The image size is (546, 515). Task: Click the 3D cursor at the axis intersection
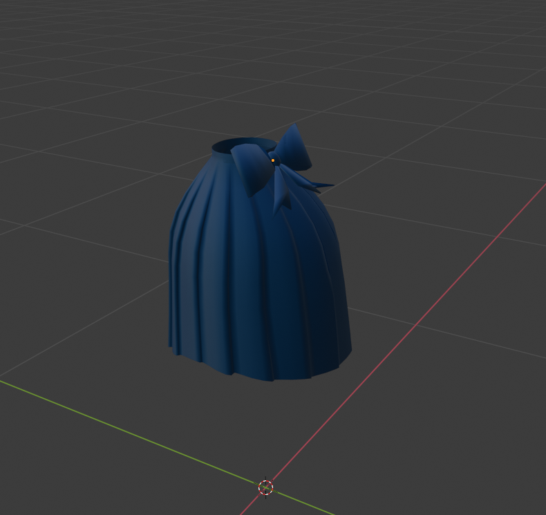[265, 487]
